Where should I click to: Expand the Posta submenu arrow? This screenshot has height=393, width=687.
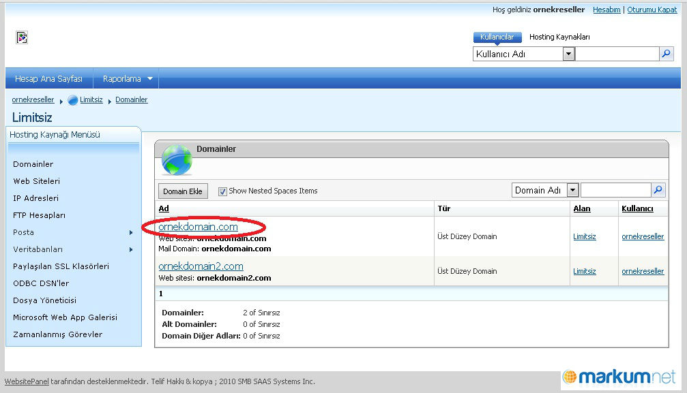click(x=131, y=232)
